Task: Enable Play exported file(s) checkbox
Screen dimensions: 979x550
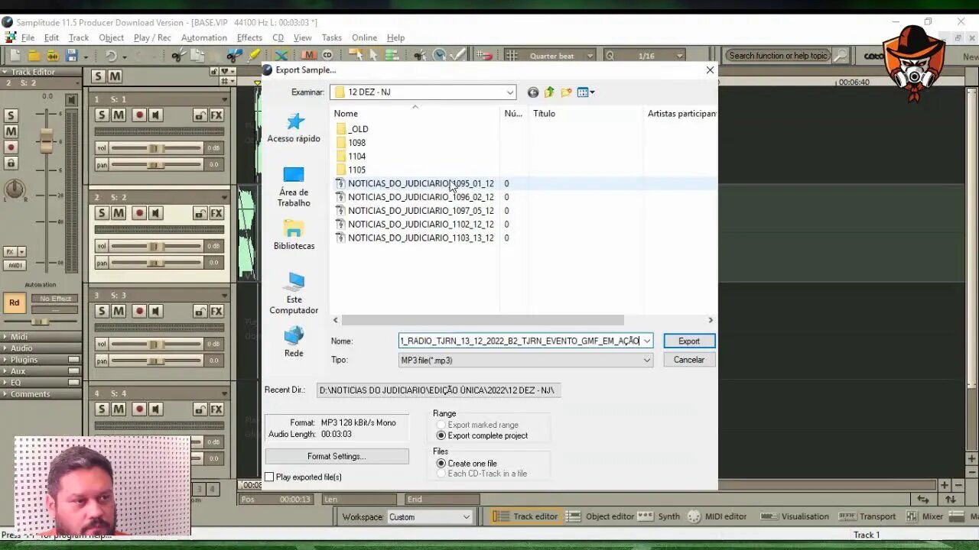Action: click(x=269, y=477)
